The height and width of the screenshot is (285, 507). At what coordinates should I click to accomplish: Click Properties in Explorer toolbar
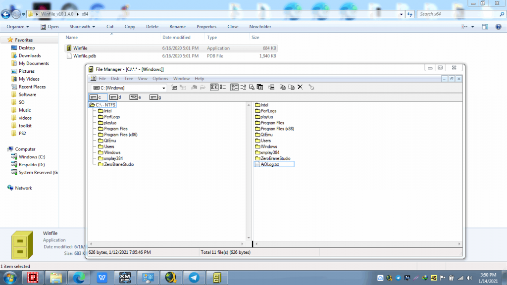(x=206, y=27)
